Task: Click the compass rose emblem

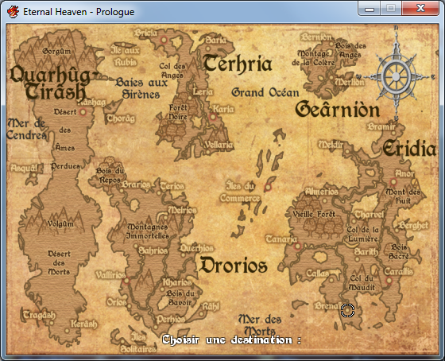Action: (397, 76)
